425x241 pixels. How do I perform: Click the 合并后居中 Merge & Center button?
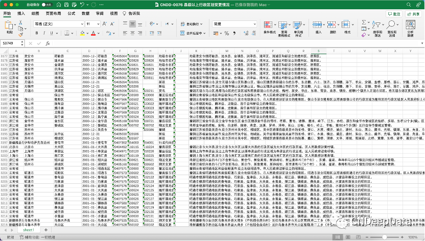pyautogui.click(x=193, y=33)
